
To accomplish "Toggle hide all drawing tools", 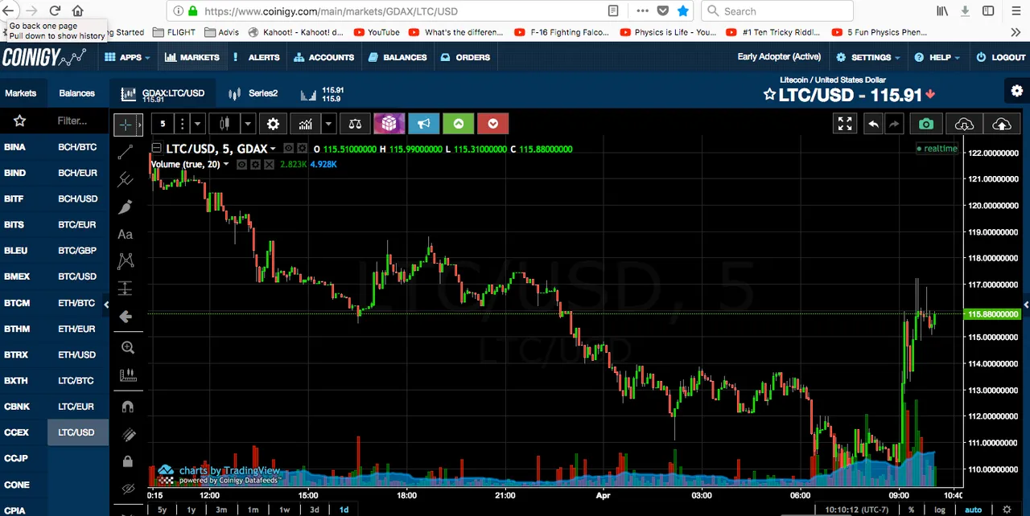I will (x=127, y=489).
